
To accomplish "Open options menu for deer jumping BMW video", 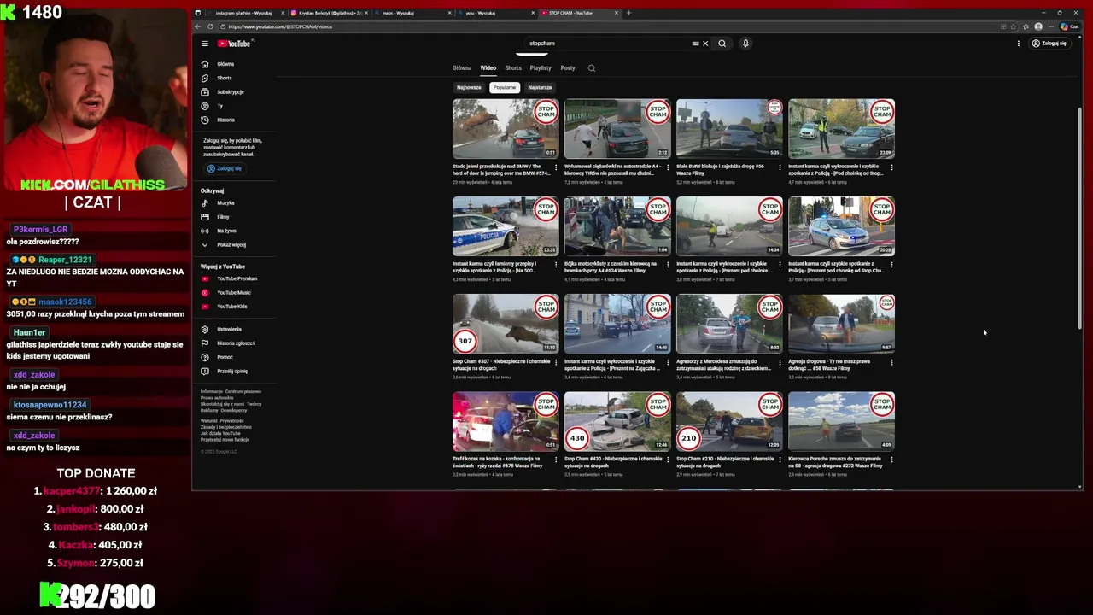I will pyautogui.click(x=556, y=167).
